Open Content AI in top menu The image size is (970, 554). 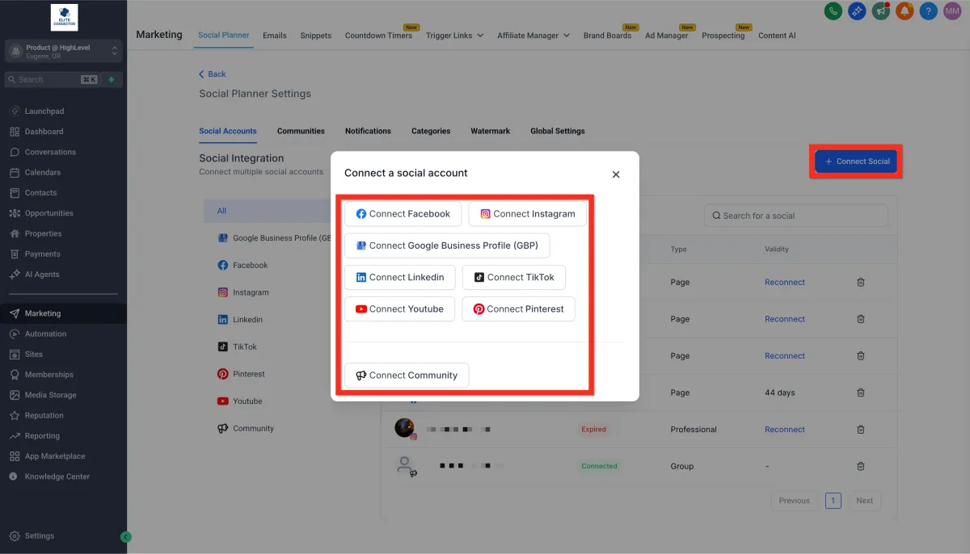pyautogui.click(x=777, y=36)
